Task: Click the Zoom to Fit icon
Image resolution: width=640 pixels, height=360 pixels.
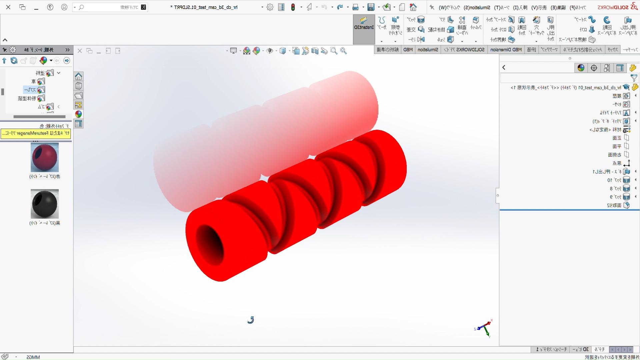Action: pyautogui.click(x=344, y=51)
